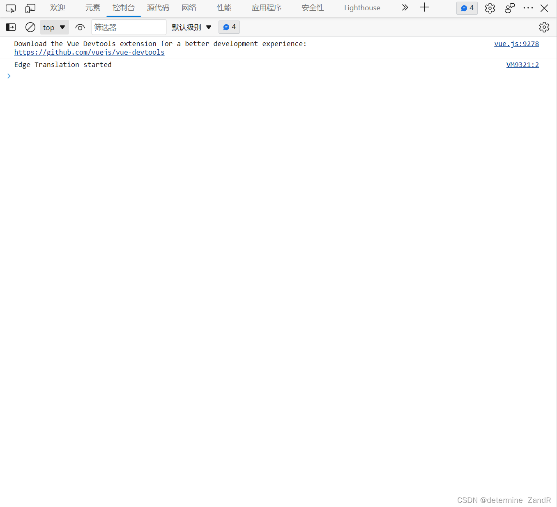
Task: Switch to the Lighthouse tab
Action: click(362, 8)
